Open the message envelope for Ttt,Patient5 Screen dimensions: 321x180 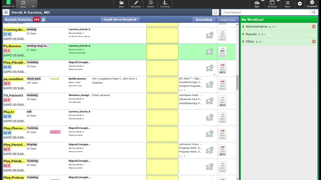tap(210, 101)
